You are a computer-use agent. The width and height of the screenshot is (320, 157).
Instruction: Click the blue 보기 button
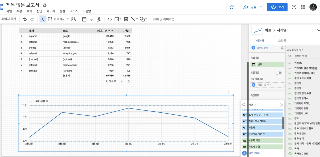(277, 7)
